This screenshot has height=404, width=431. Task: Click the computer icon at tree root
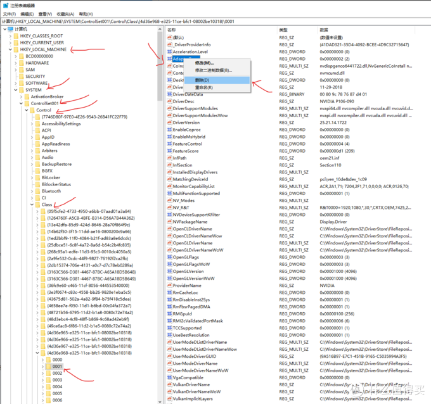[11, 29]
